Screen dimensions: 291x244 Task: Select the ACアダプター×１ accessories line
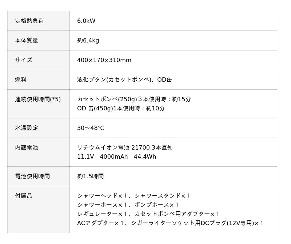tap(170, 223)
